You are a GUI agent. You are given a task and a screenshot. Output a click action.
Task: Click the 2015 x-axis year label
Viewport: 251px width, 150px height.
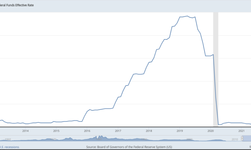56,131
